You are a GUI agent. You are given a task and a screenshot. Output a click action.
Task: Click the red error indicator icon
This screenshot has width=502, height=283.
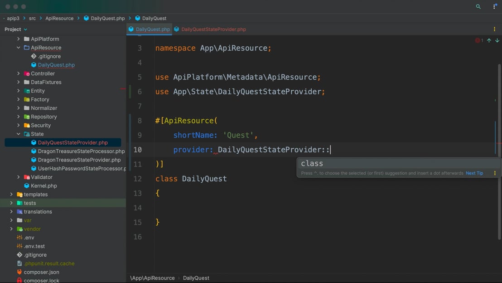pos(478,41)
